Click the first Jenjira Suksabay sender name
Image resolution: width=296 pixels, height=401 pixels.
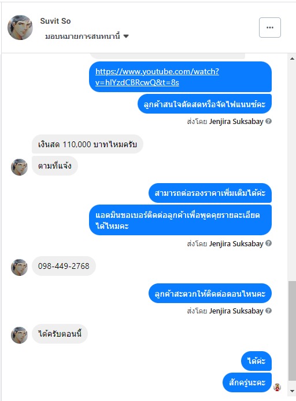point(236,121)
